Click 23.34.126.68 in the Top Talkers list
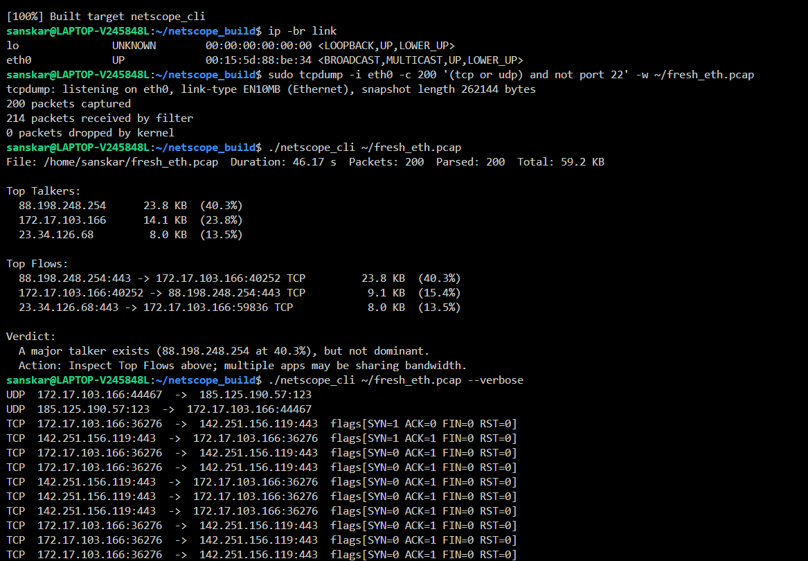Screen dimensions: 808x561 click(56, 235)
